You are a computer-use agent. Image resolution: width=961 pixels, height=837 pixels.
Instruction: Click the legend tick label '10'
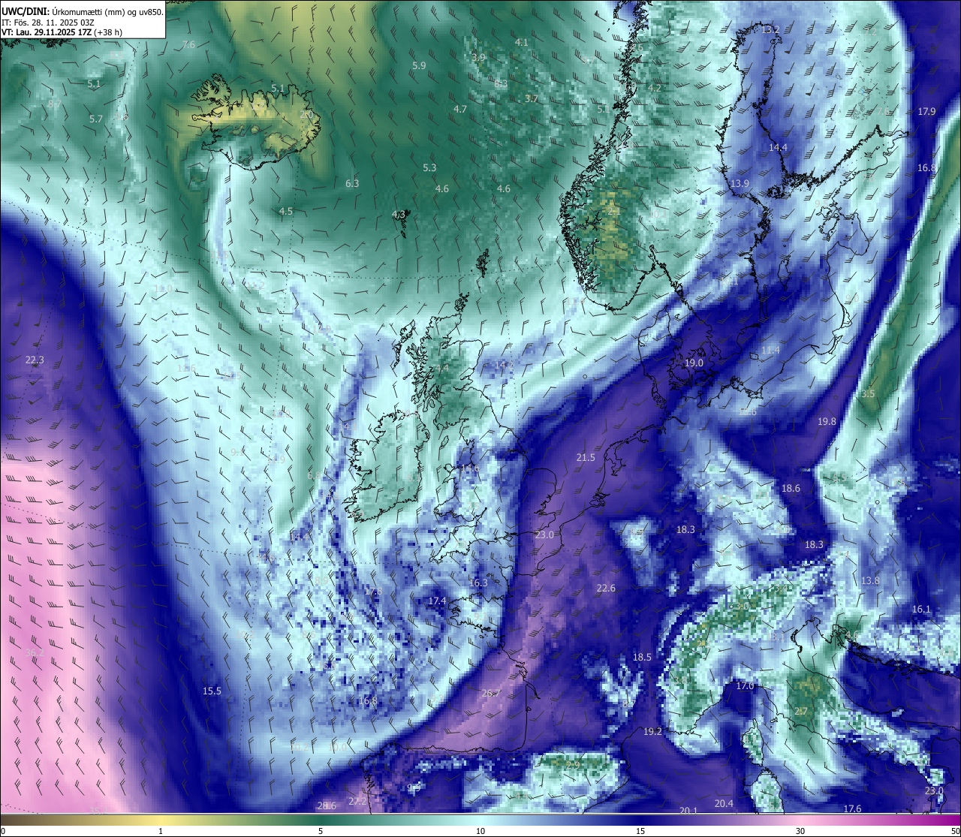click(480, 831)
